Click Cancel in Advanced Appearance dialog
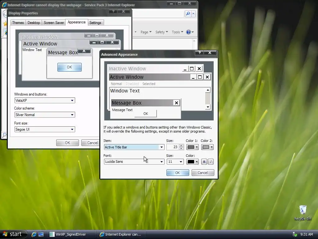The image size is (318, 239). 203,172
